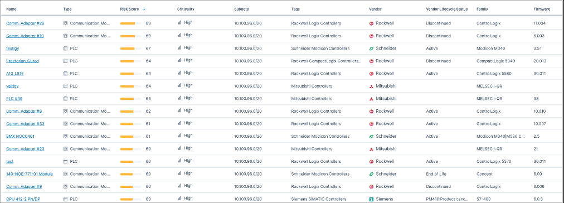Click the End of Life status cell

[x=436, y=174]
